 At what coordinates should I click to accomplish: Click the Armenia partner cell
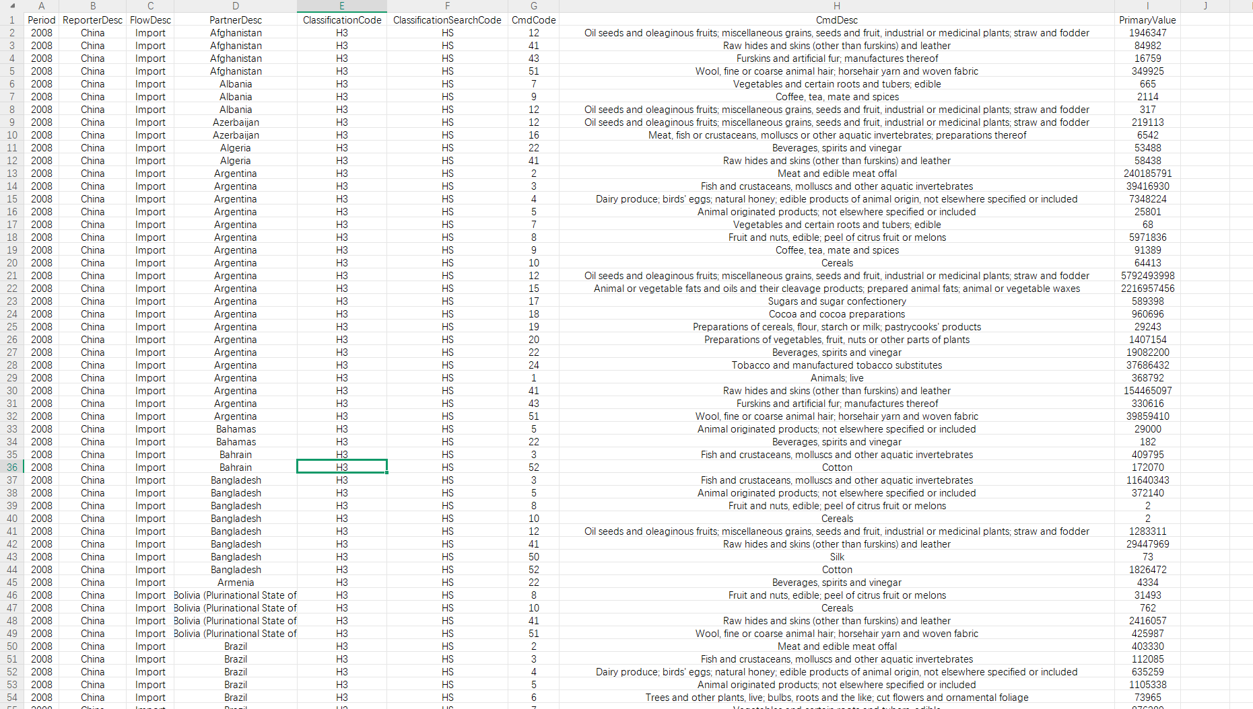(236, 583)
